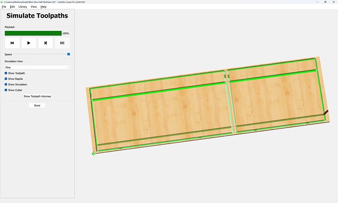The image size is (338, 203).
Task: Step forward one move in playback
Action: tap(46, 43)
